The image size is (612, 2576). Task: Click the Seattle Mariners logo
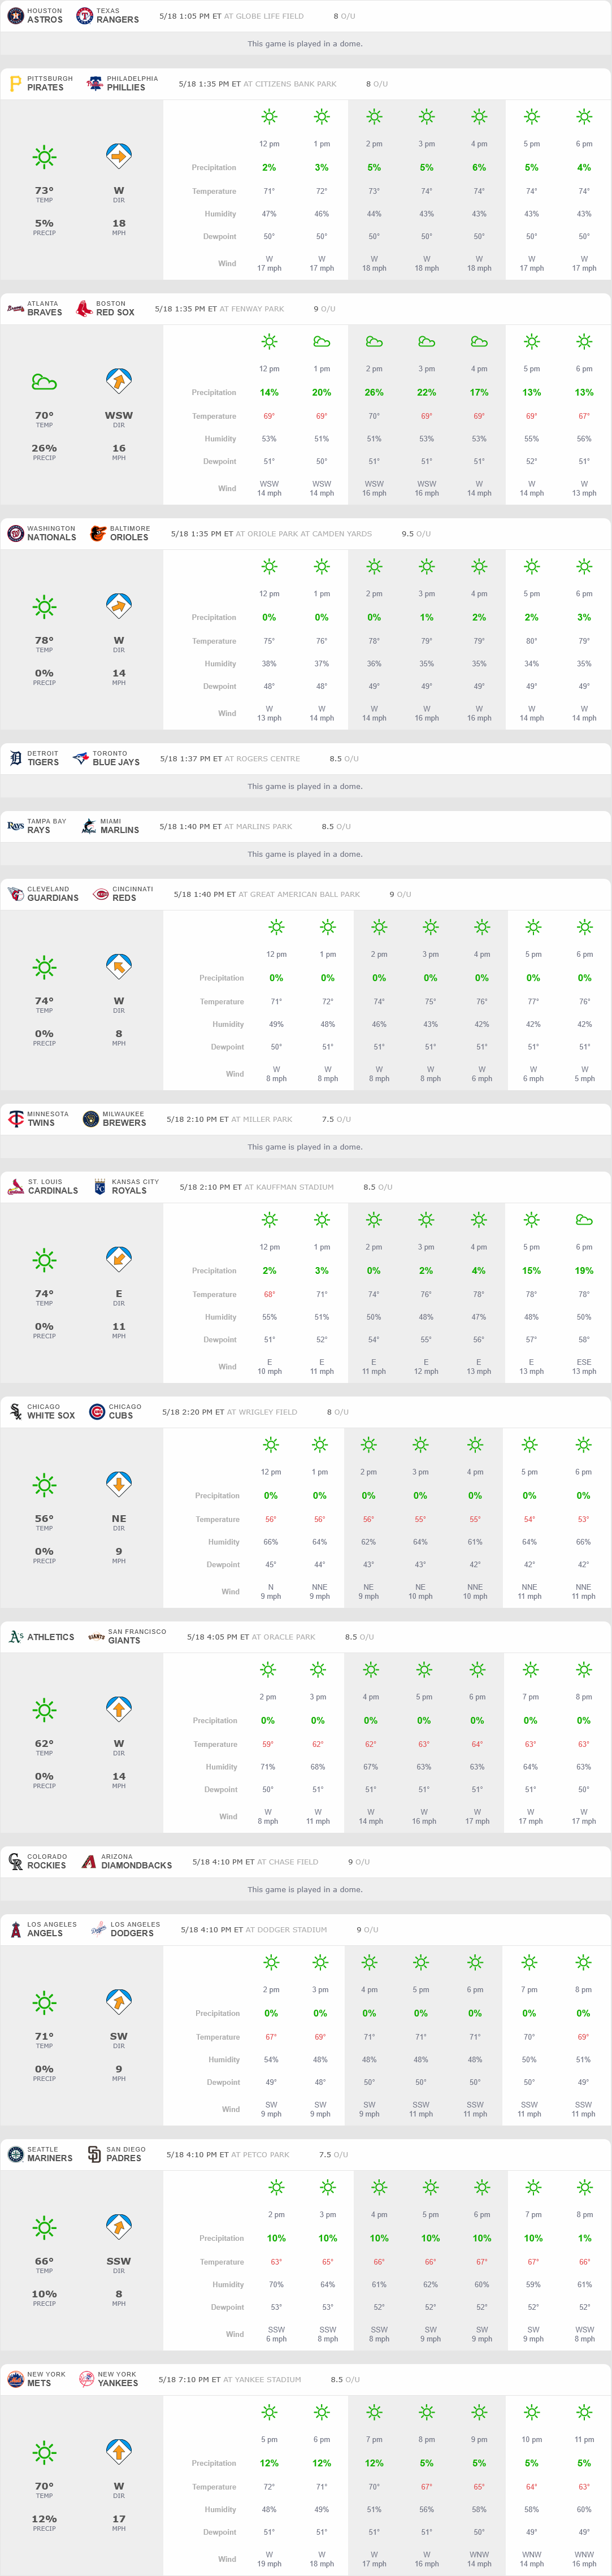15,2156
